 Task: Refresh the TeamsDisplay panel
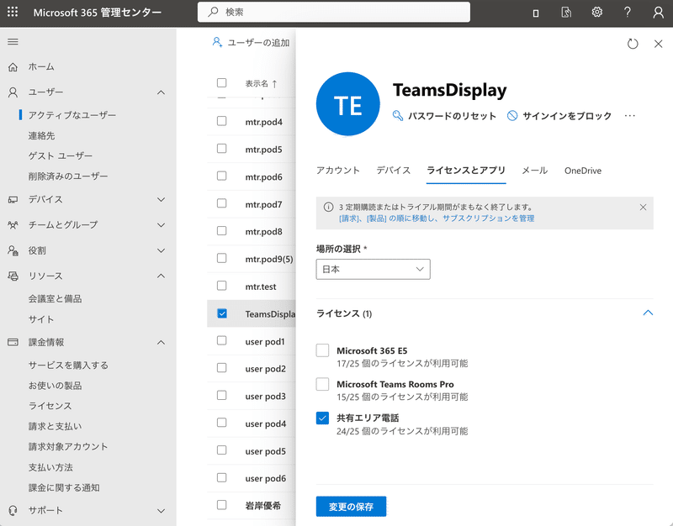point(633,44)
